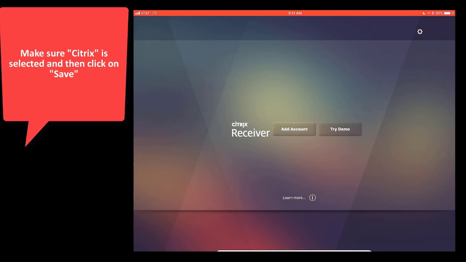Tap the AT&T carrier label

(146, 13)
